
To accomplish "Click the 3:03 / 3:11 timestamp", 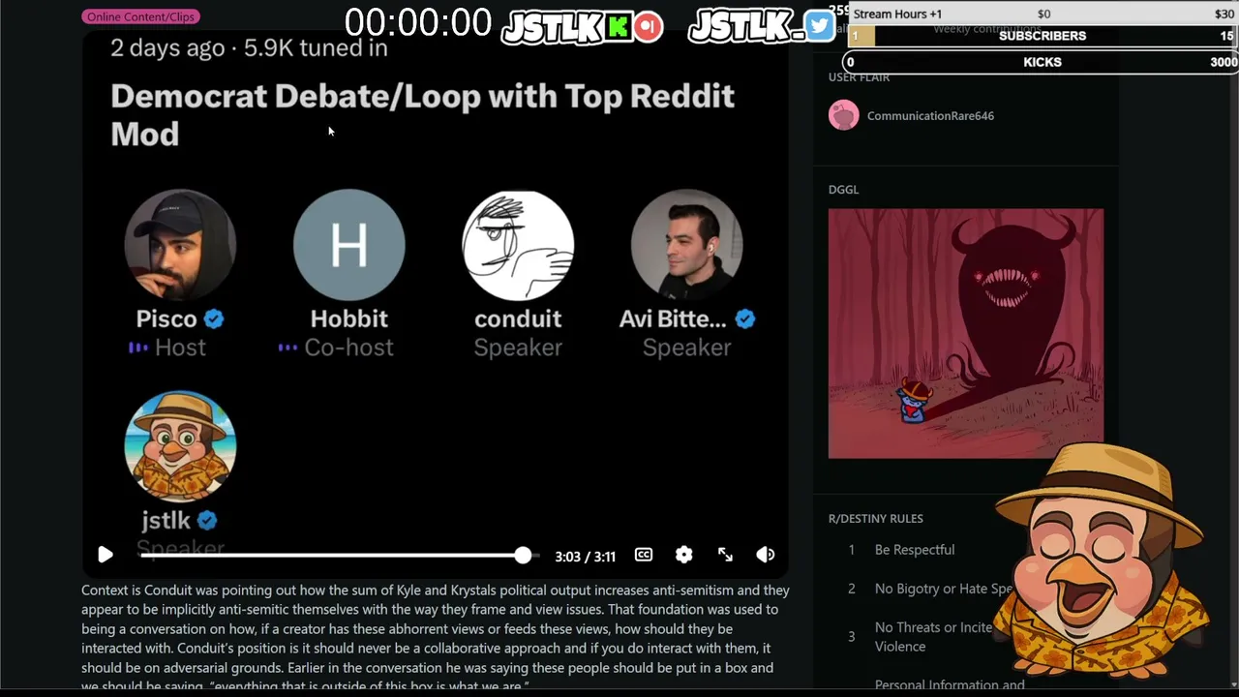I will 586,557.
